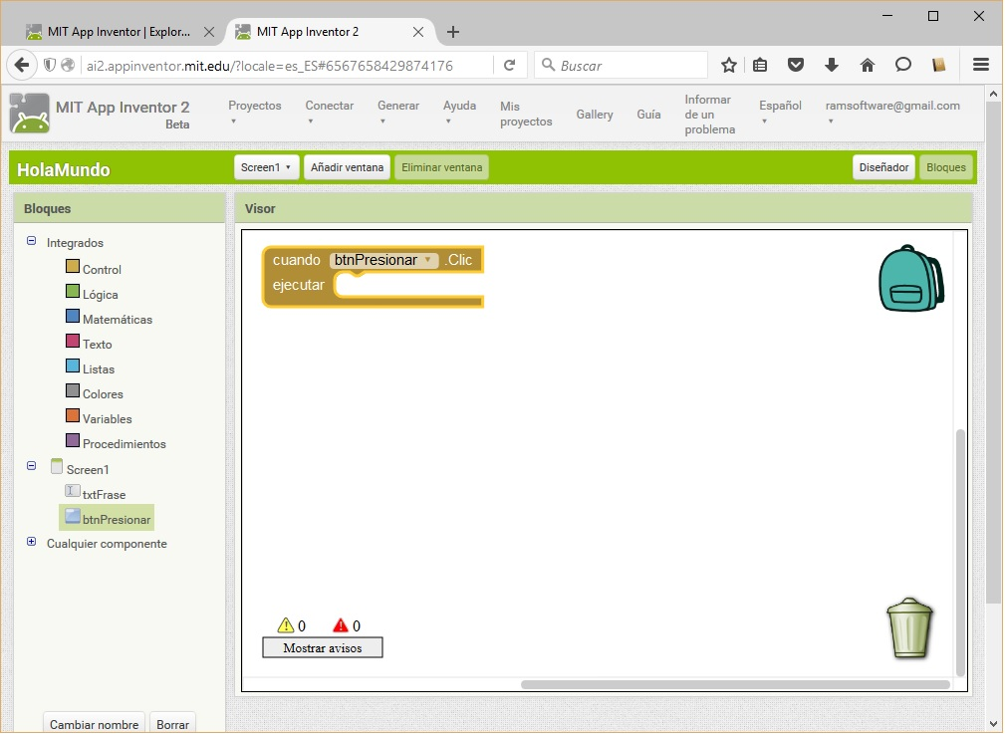1005x735 pixels.
Task: Open the Screen1 dropdown selector
Action: pos(266,167)
